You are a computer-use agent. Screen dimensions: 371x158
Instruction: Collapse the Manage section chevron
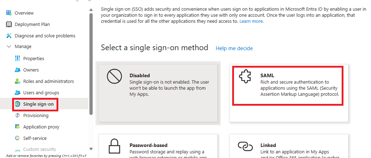click(x=9, y=47)
